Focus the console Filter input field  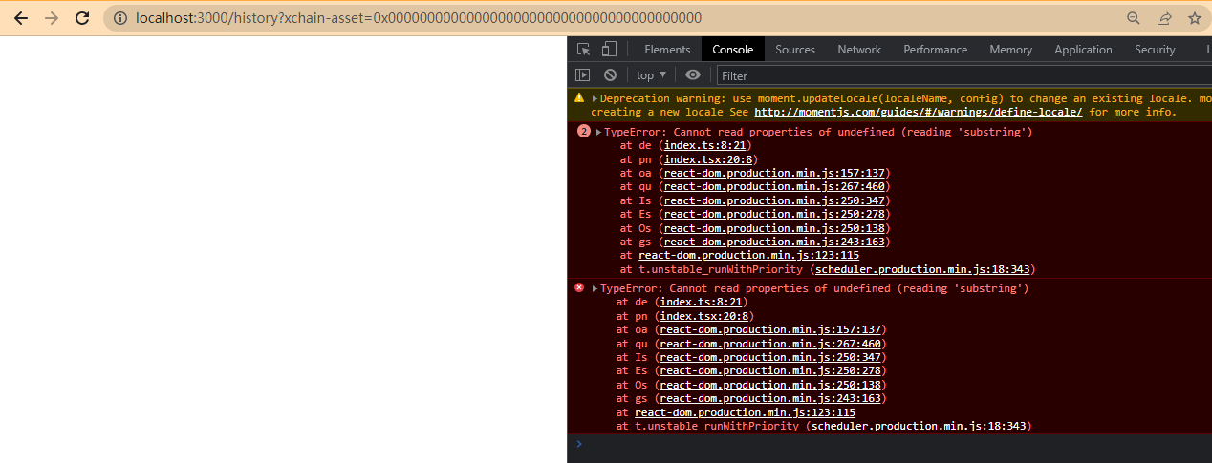tap(963, 75)
